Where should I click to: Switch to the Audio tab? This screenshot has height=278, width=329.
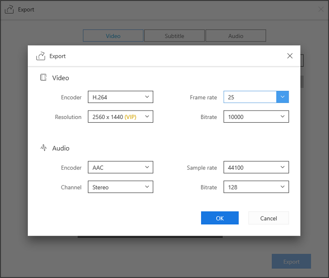coord(235,36)
